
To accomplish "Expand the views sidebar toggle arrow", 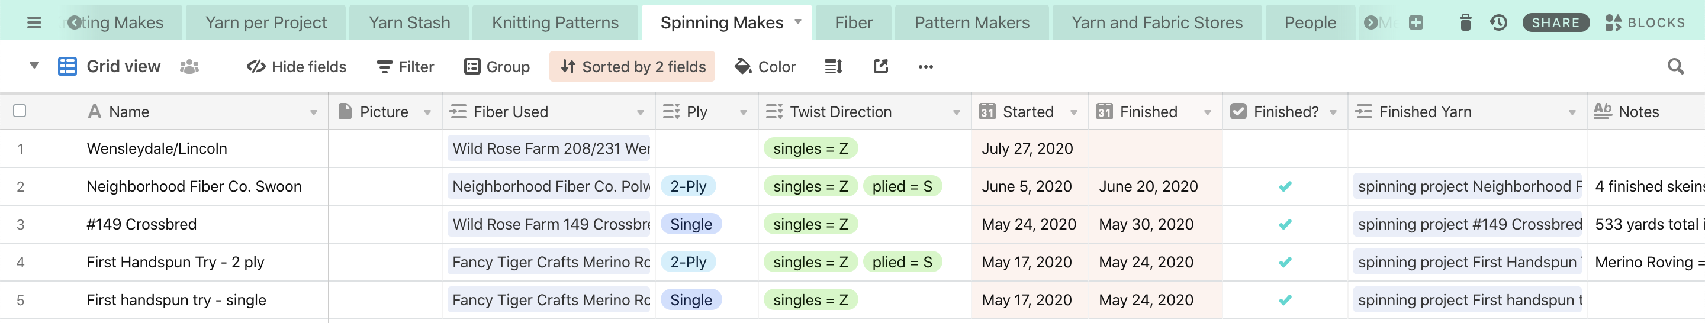I will click(34, 66).
